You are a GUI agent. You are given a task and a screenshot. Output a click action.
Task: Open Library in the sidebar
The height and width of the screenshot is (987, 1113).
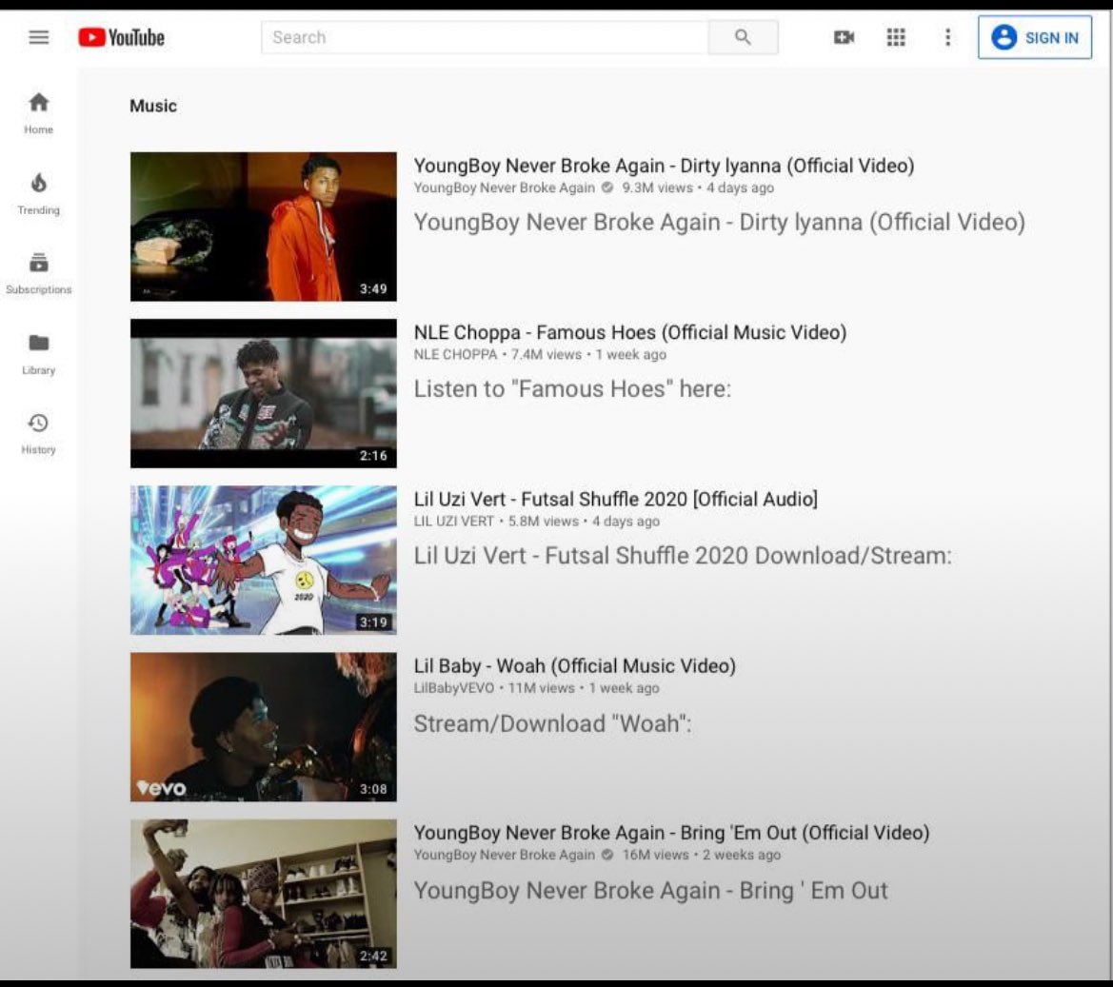click(38, 353)
